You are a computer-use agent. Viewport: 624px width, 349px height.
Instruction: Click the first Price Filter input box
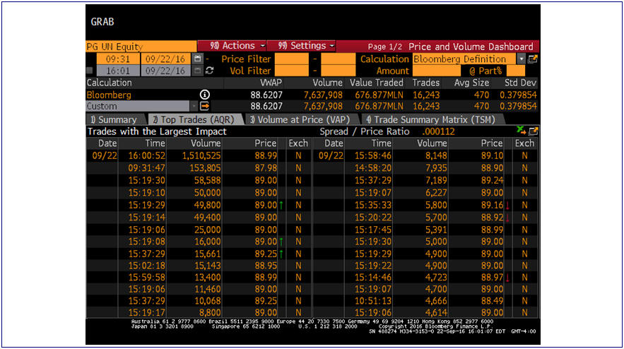(291, 59)
